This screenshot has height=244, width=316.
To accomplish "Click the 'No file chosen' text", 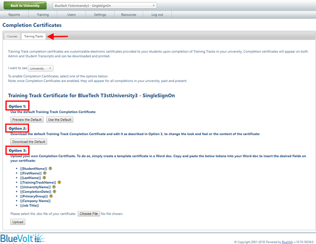I will click(x=111, y=214).
